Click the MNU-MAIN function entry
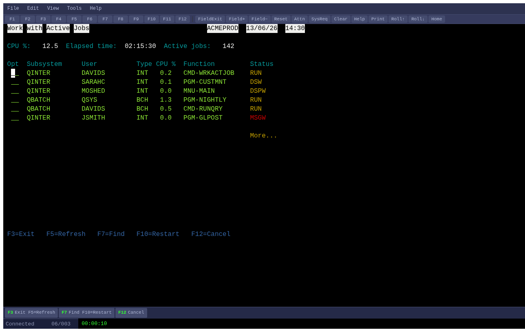Image resolution: width=525 pixels, height=332 pixels. (x=199, y=91)
